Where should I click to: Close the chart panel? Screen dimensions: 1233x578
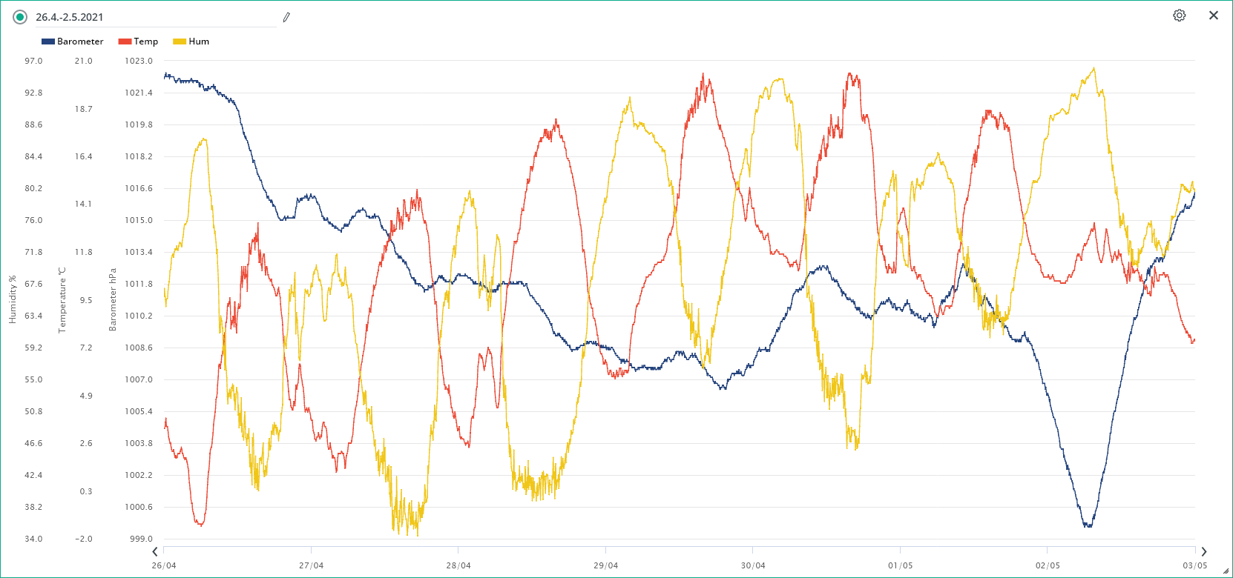(1214, 16)
